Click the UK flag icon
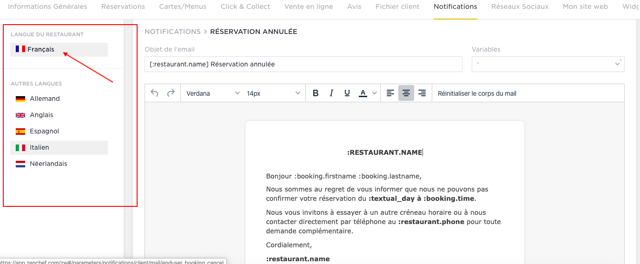640x264 pixels. (20, 115)
